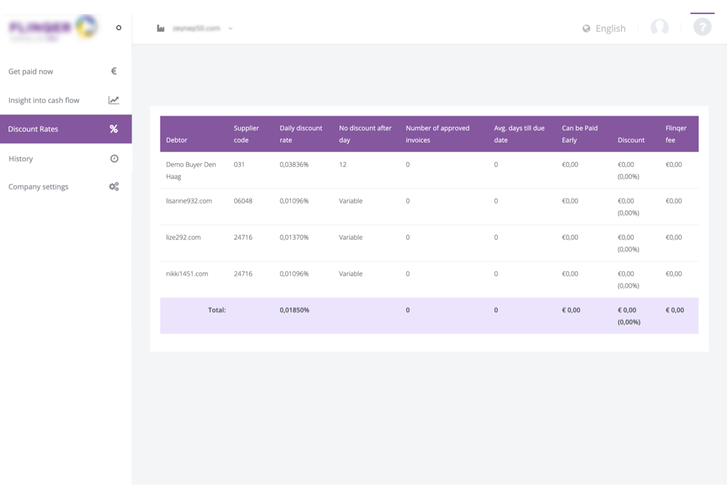Screen dimensions: 727x485
Task: Select the nikki1451.com debtor
Action: [x=187, y=273]
